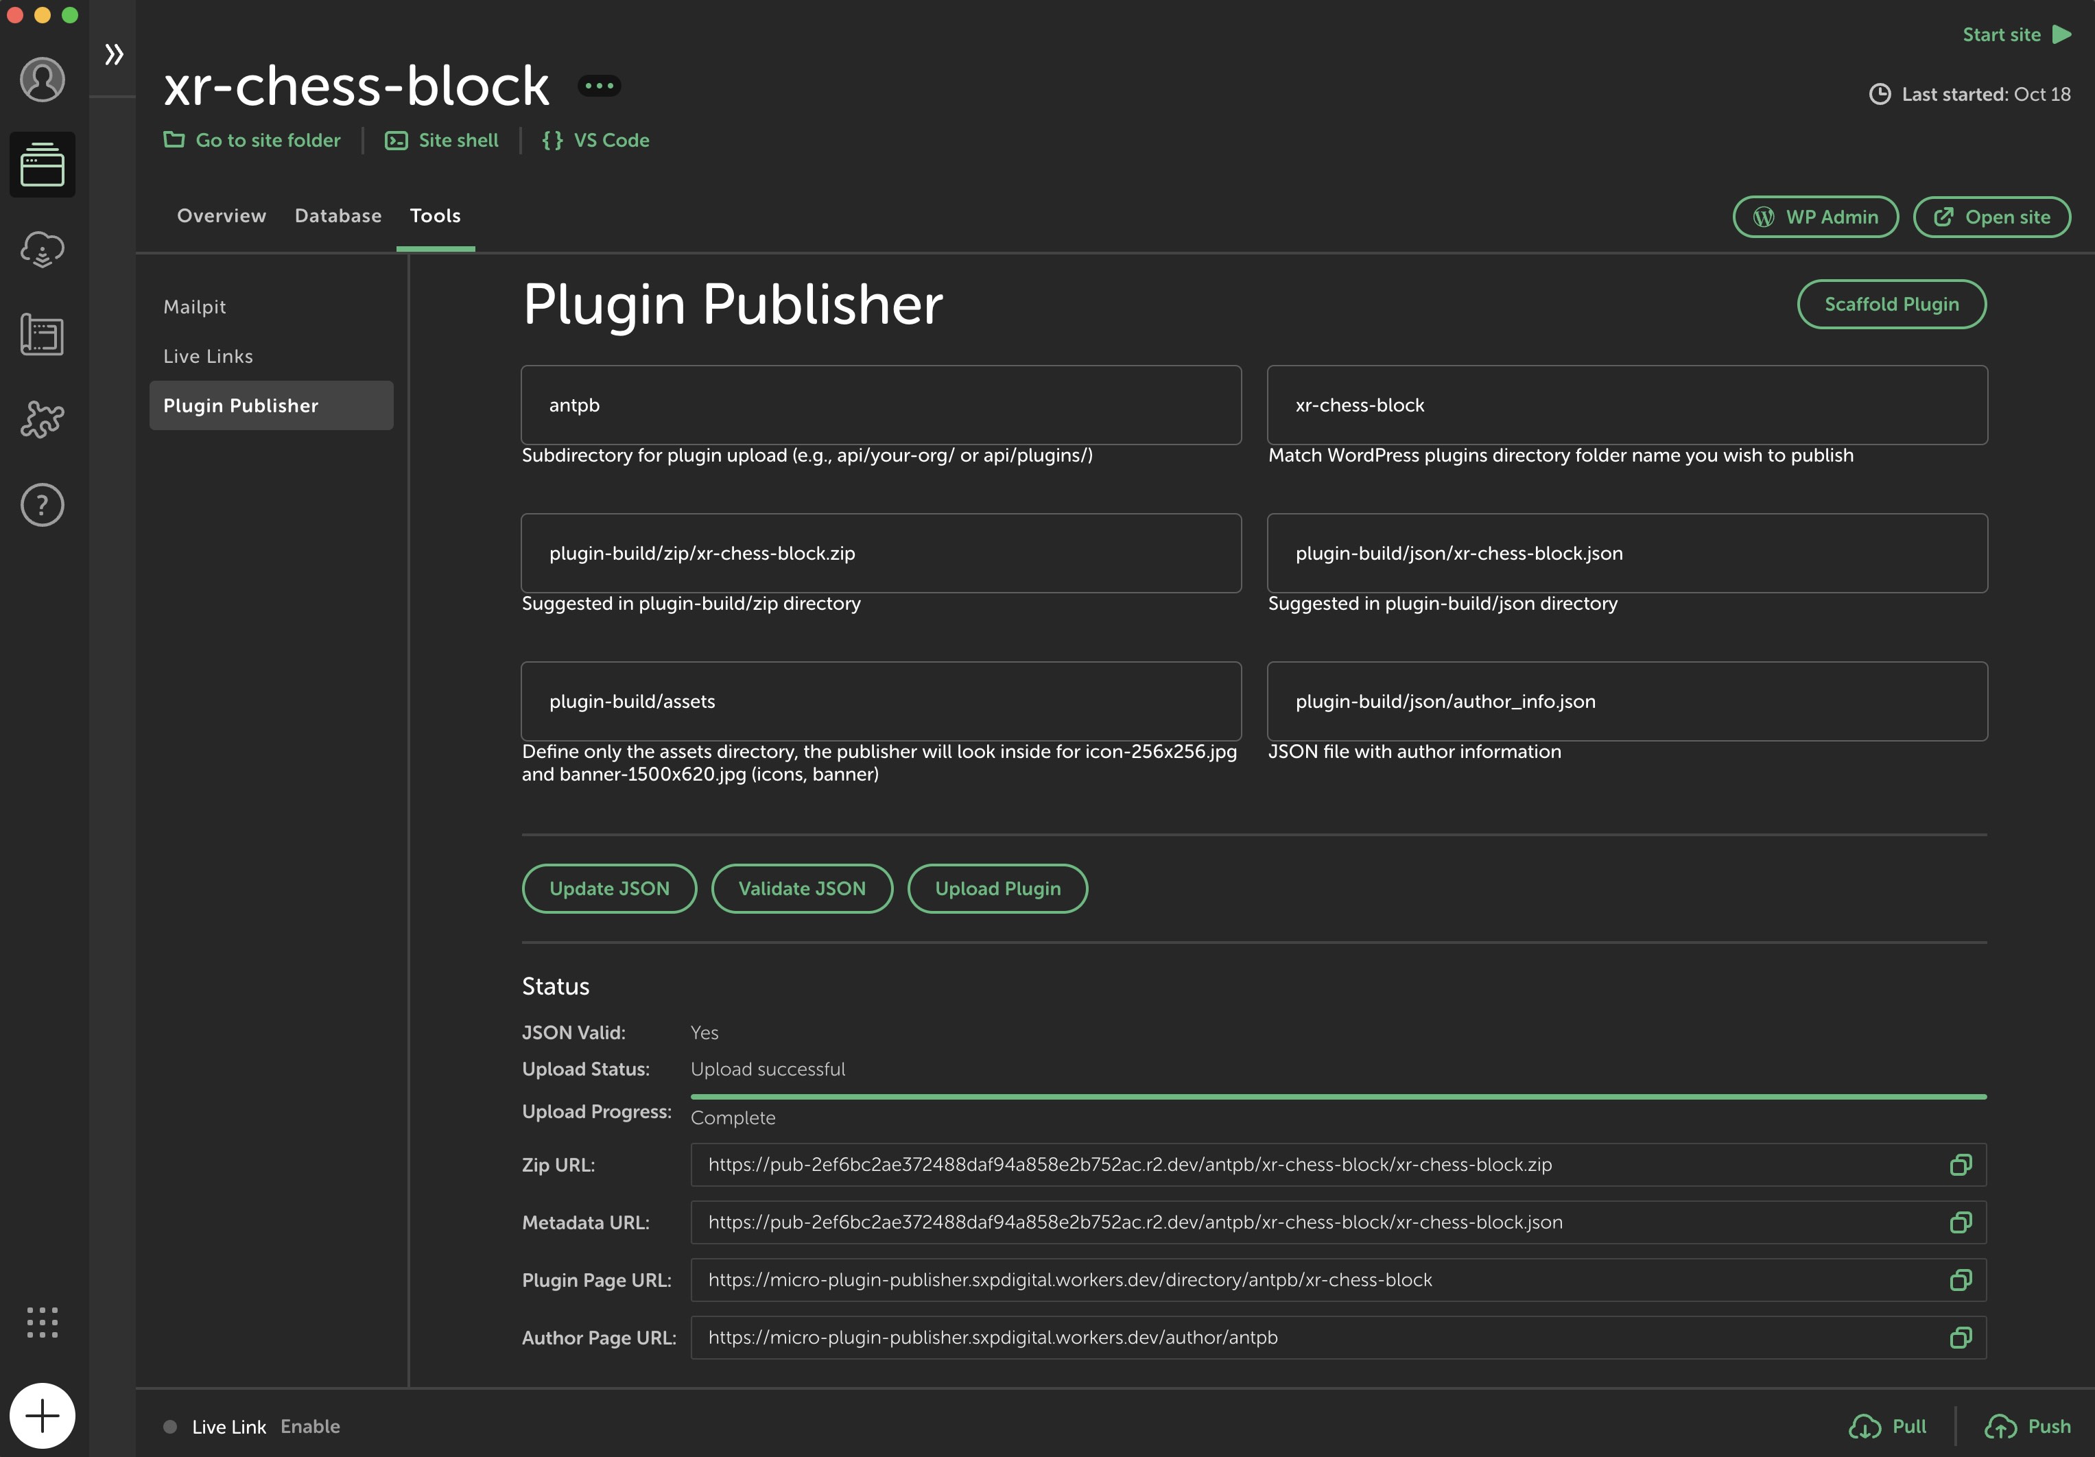Copy the Metadata URL
Screen dimensions: 2095x1457
pos(1960,1222)
